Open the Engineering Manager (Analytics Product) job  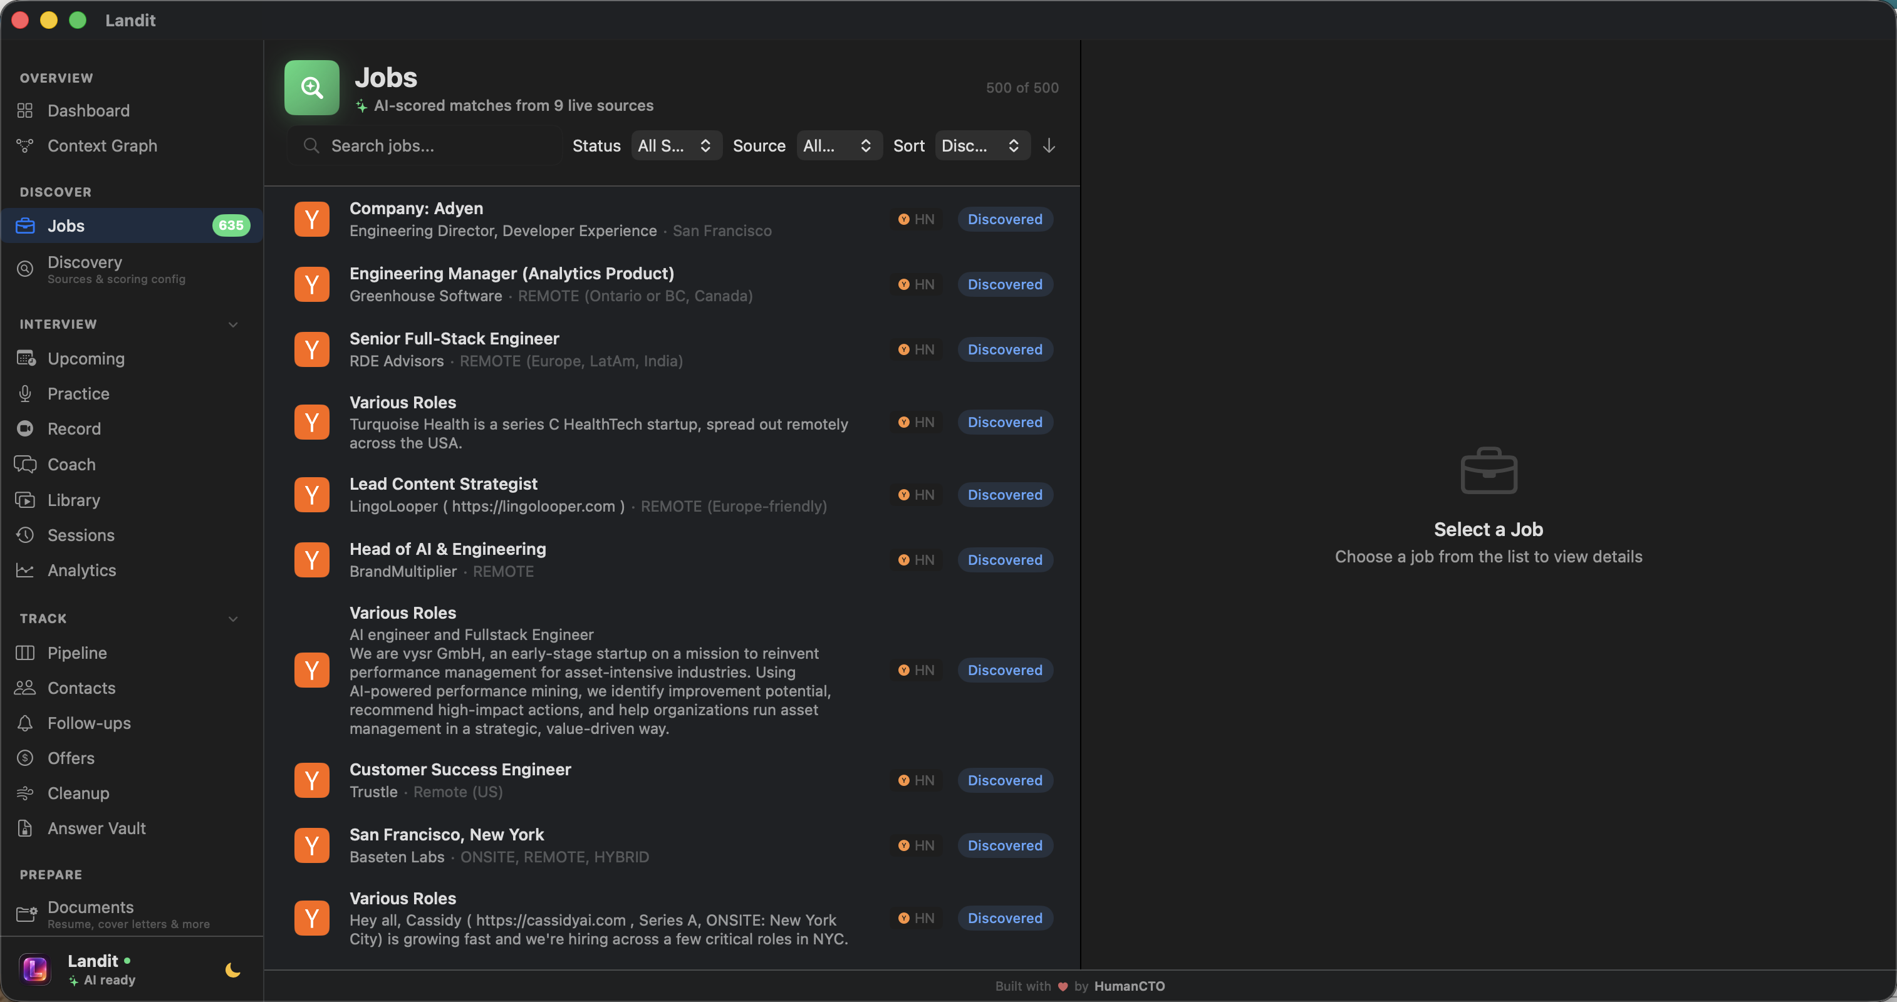(x=672, y=284)
